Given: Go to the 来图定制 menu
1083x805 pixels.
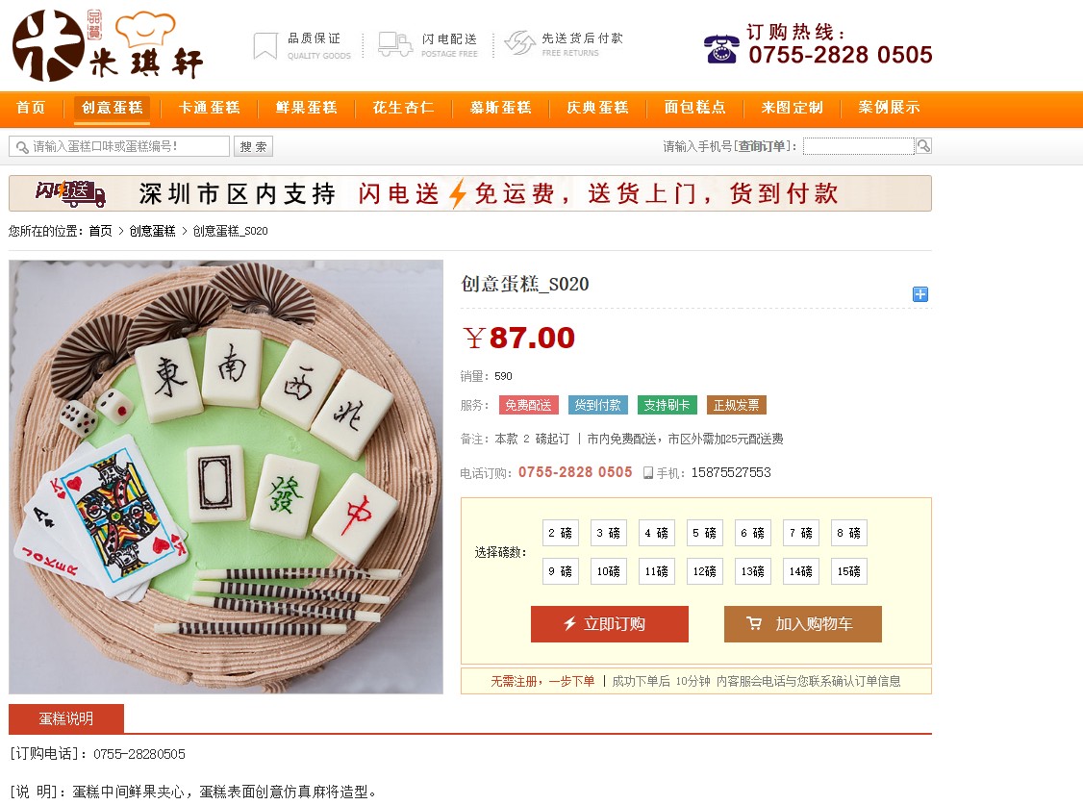Looking at the screenshot, I should tap(793, 108).
